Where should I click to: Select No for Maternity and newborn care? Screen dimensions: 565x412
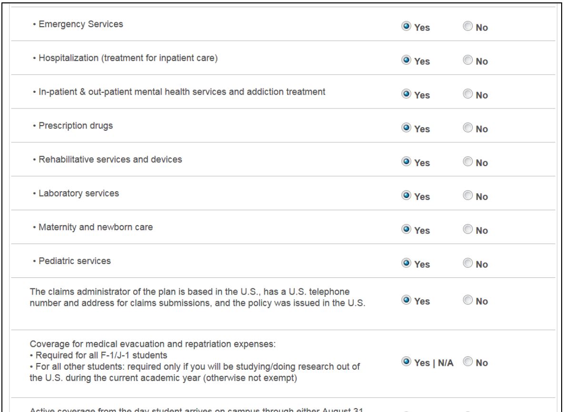point(468,229)
